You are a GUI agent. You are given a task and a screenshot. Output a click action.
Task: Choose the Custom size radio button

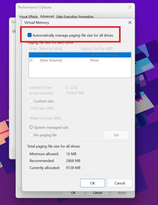click(x=31, y=101)
